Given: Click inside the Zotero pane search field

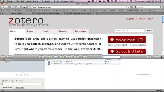Looking at the screenshot, I should point(111,57).
